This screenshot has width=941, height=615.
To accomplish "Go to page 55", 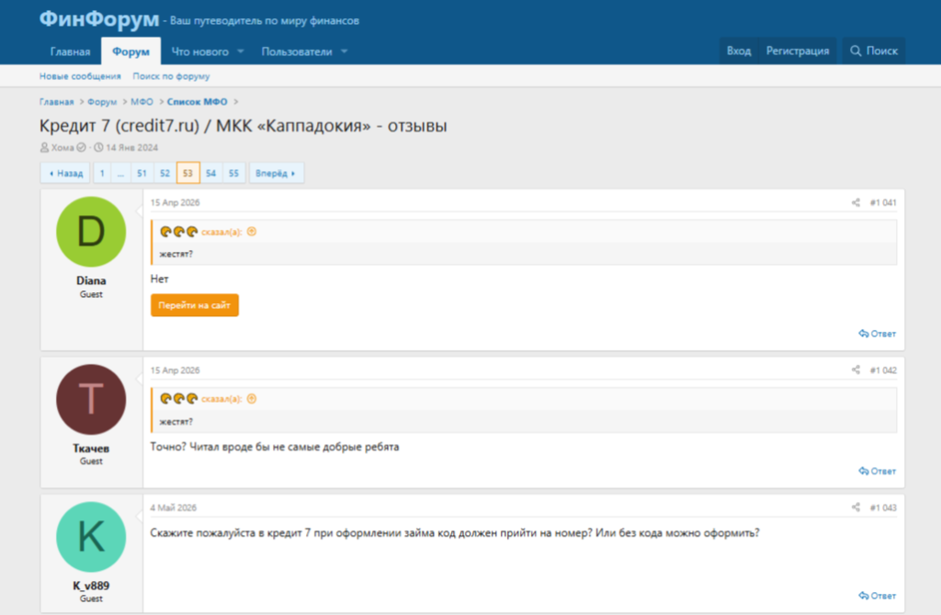I will coord(233,173).
